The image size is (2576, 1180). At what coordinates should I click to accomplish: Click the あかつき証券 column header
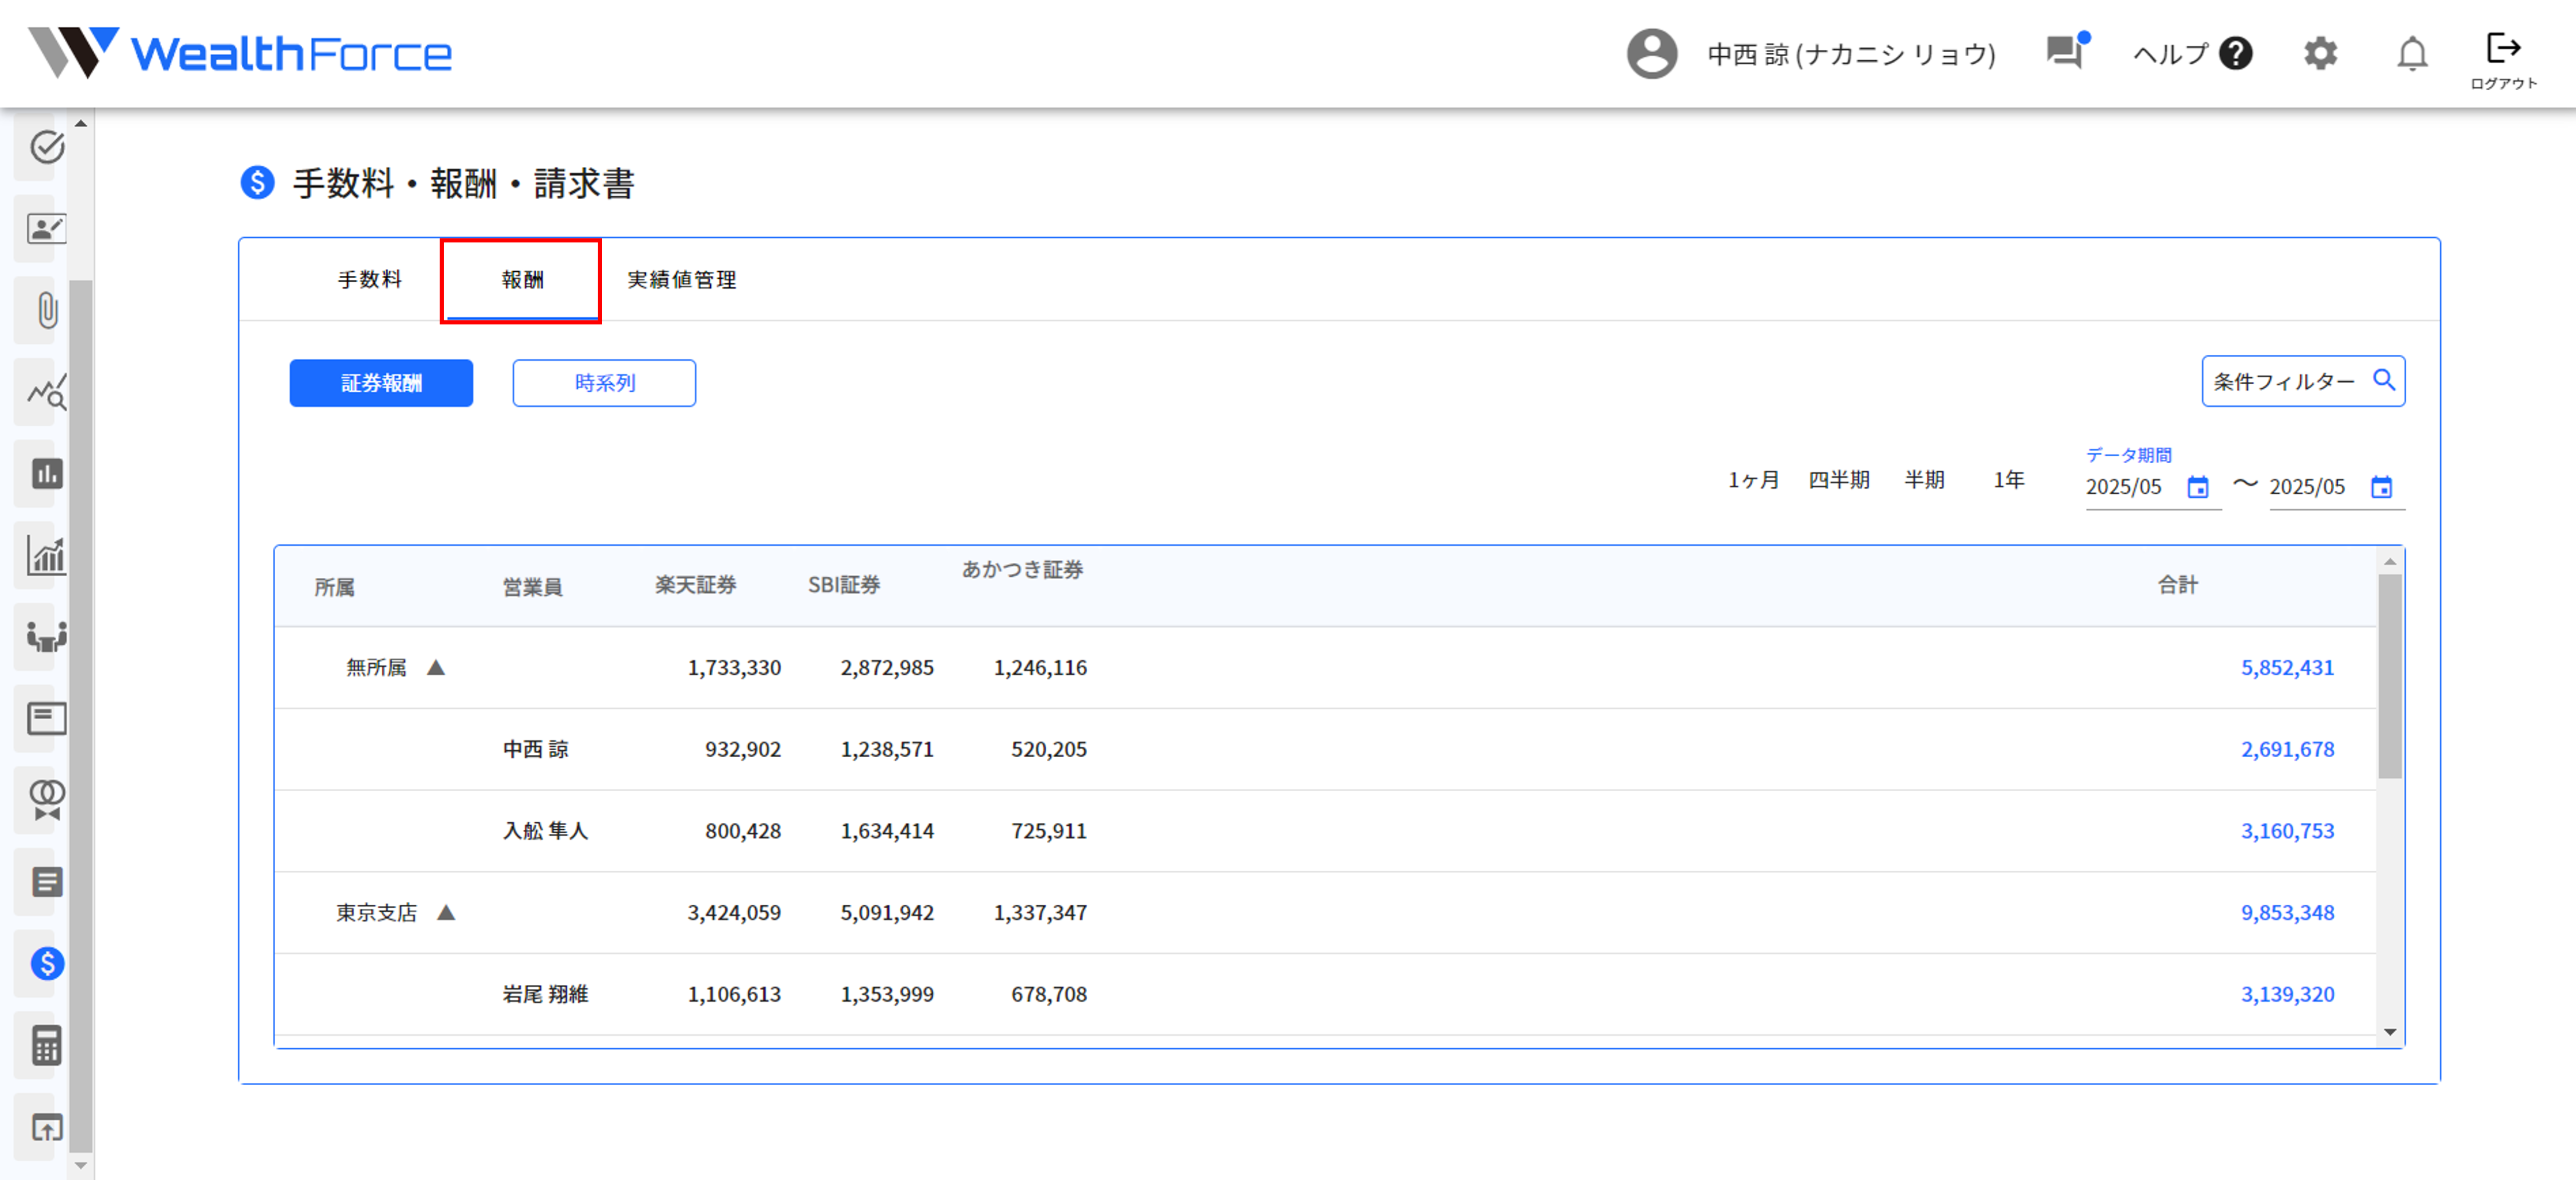[x=1022, y=570]
